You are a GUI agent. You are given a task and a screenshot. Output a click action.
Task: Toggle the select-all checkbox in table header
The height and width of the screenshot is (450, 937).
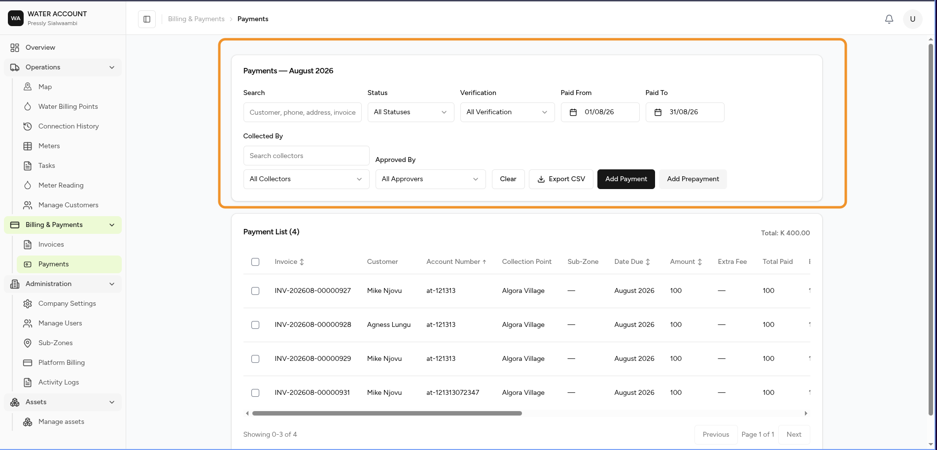tap(255, 262)
